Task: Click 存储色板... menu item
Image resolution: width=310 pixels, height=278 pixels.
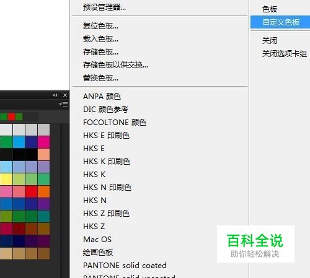Action: point(100,52)
